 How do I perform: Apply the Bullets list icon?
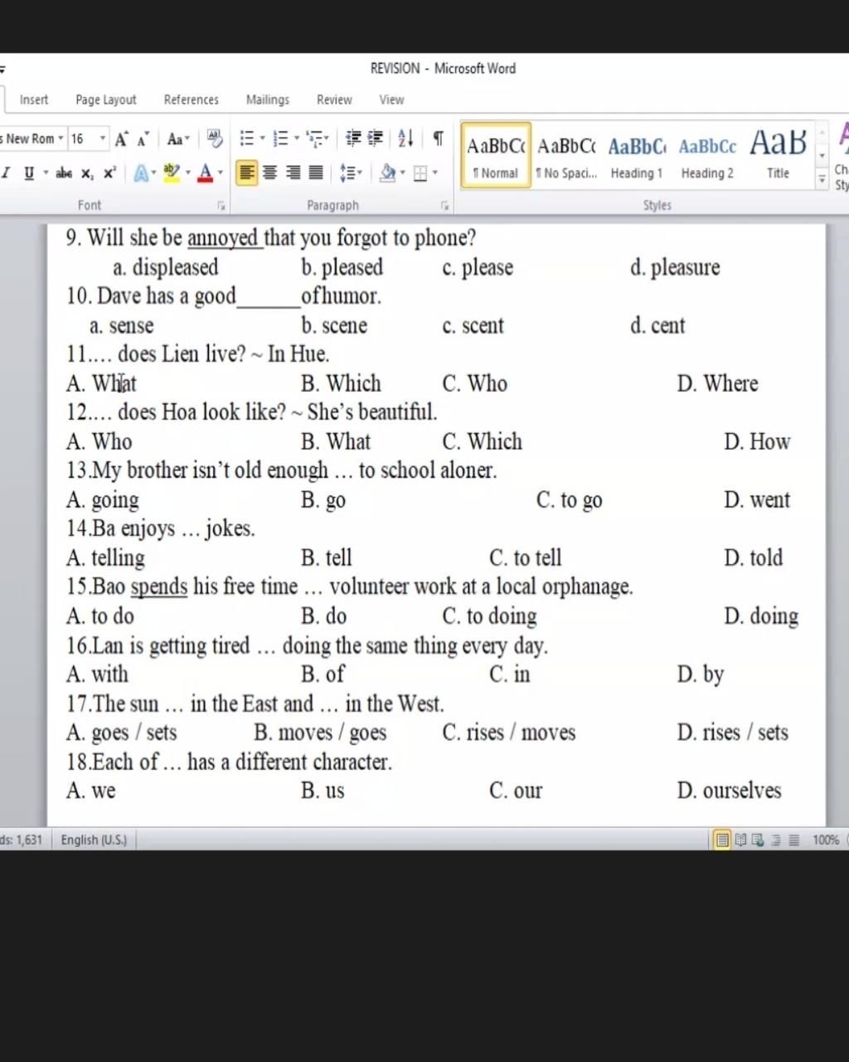point(246,139)
